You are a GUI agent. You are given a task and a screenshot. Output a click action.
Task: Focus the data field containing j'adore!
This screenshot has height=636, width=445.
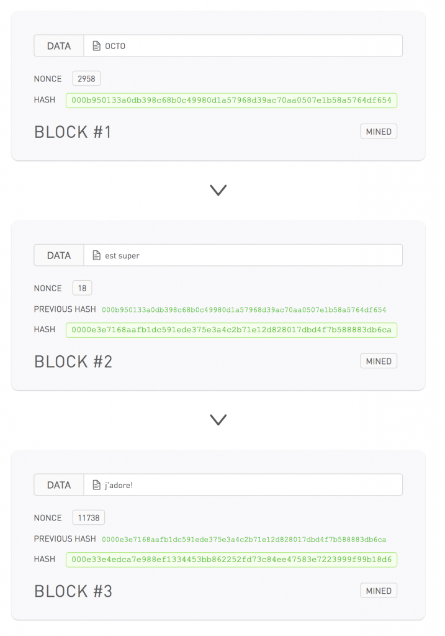[x=248, y=485]
